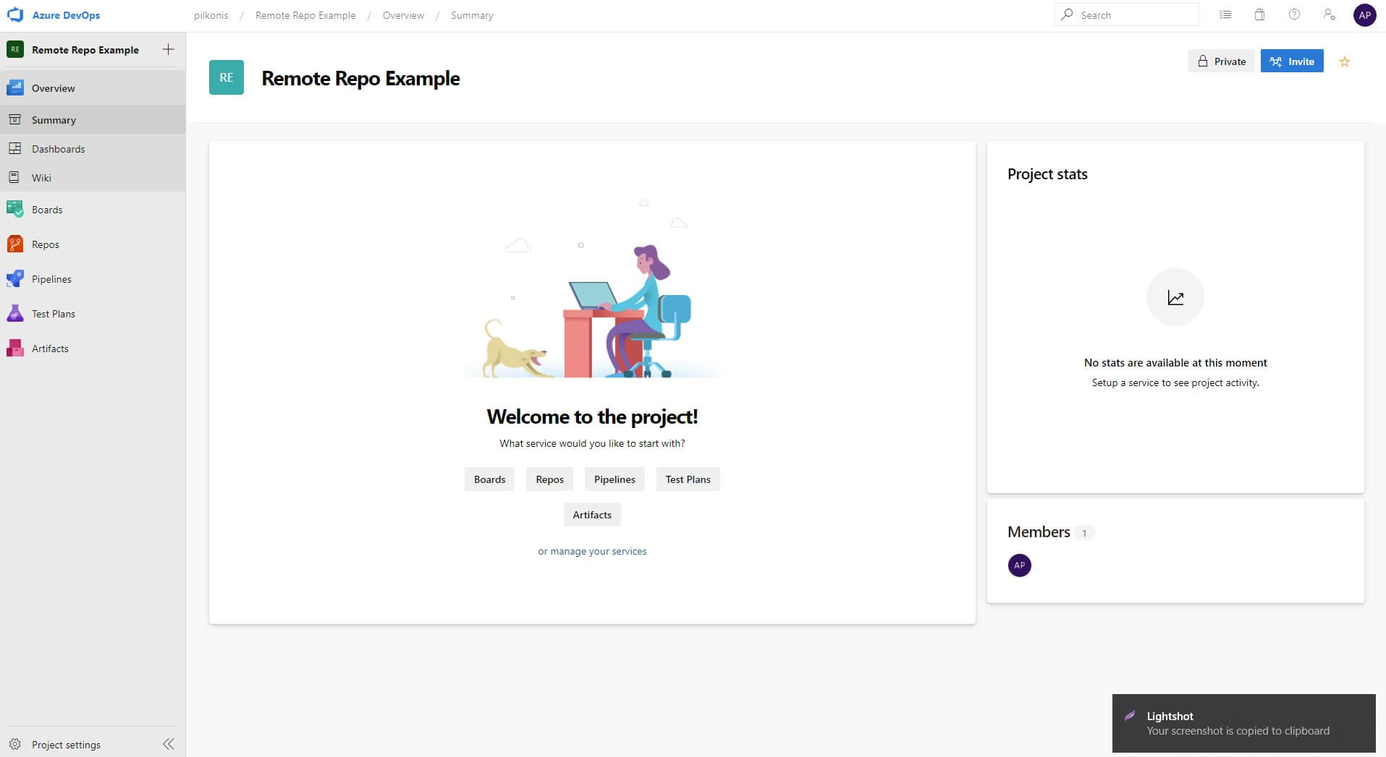This screenshot has width=1386, height=757.
Task: Open the work items list icon in the header
Action: (x=1225, y=14)
